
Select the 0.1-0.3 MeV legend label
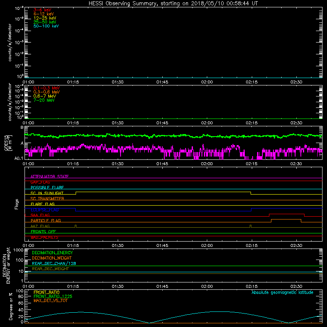point(47,88)
